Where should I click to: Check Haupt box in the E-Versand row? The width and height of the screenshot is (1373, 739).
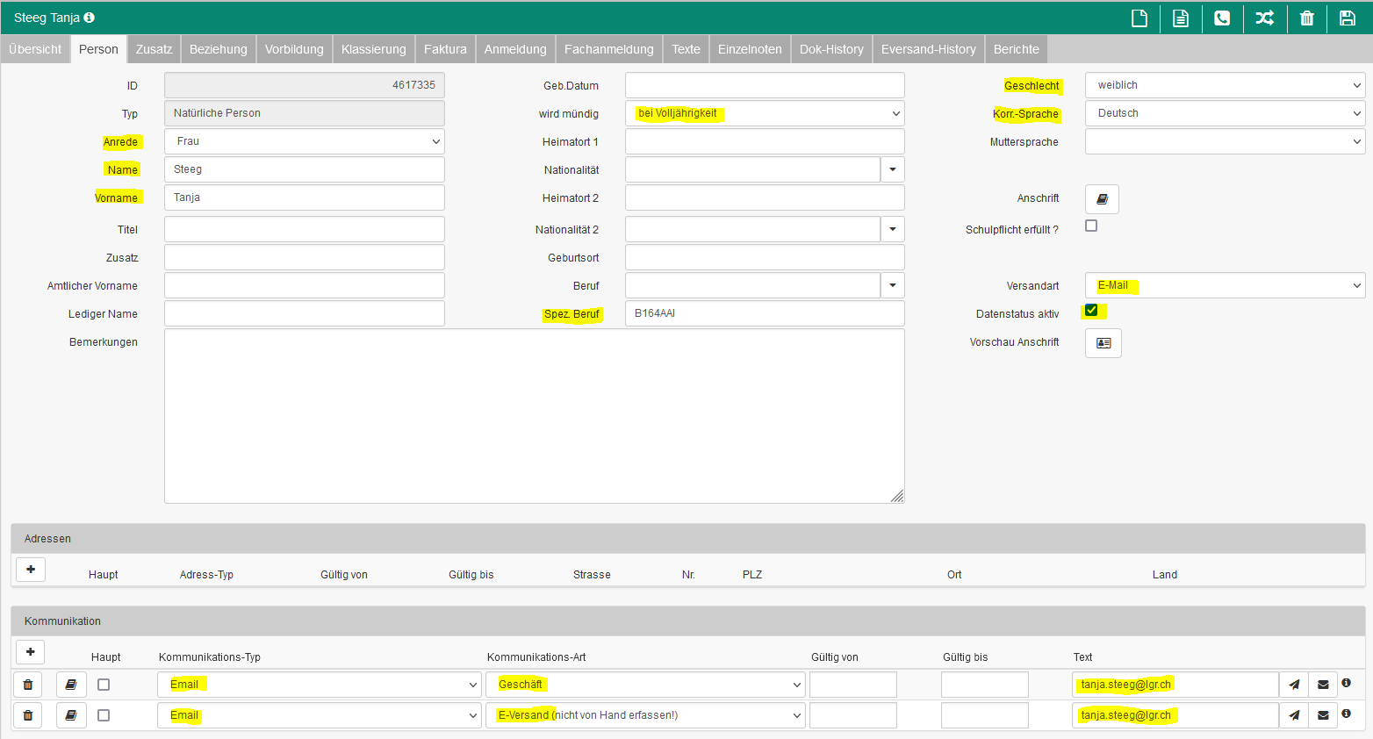[104, 715]
